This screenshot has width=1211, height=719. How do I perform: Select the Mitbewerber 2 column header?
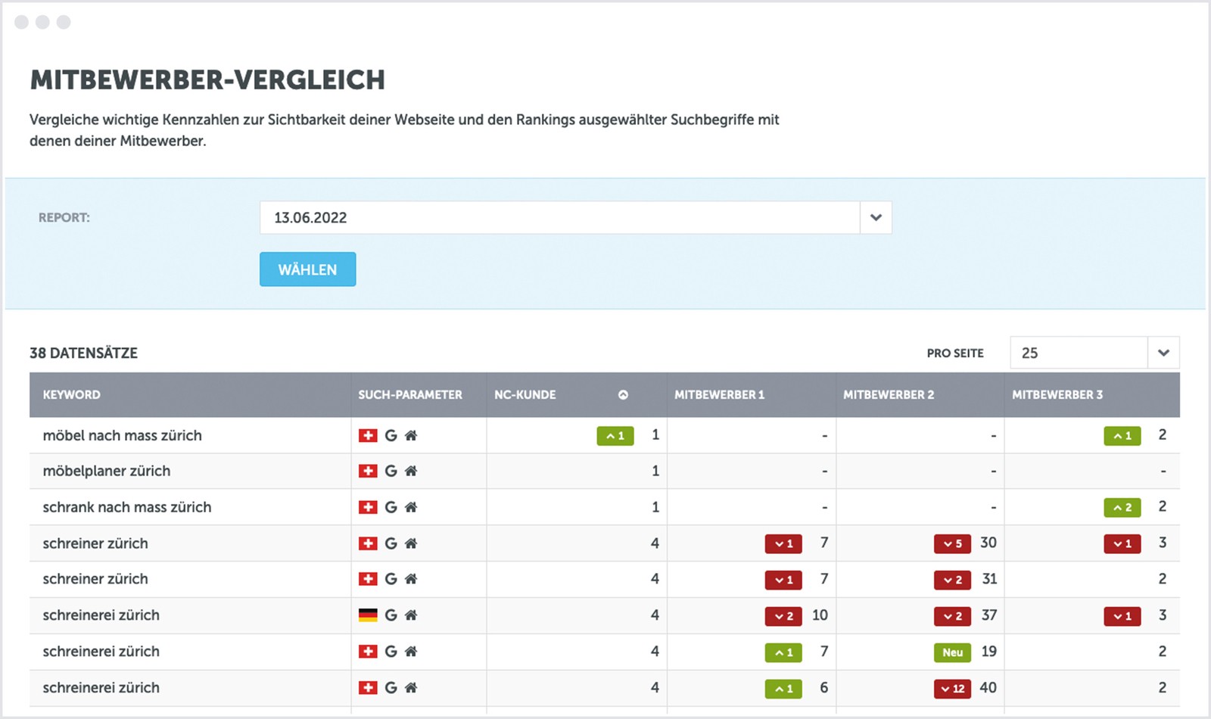pyautogui.click(x=889, y=394)
